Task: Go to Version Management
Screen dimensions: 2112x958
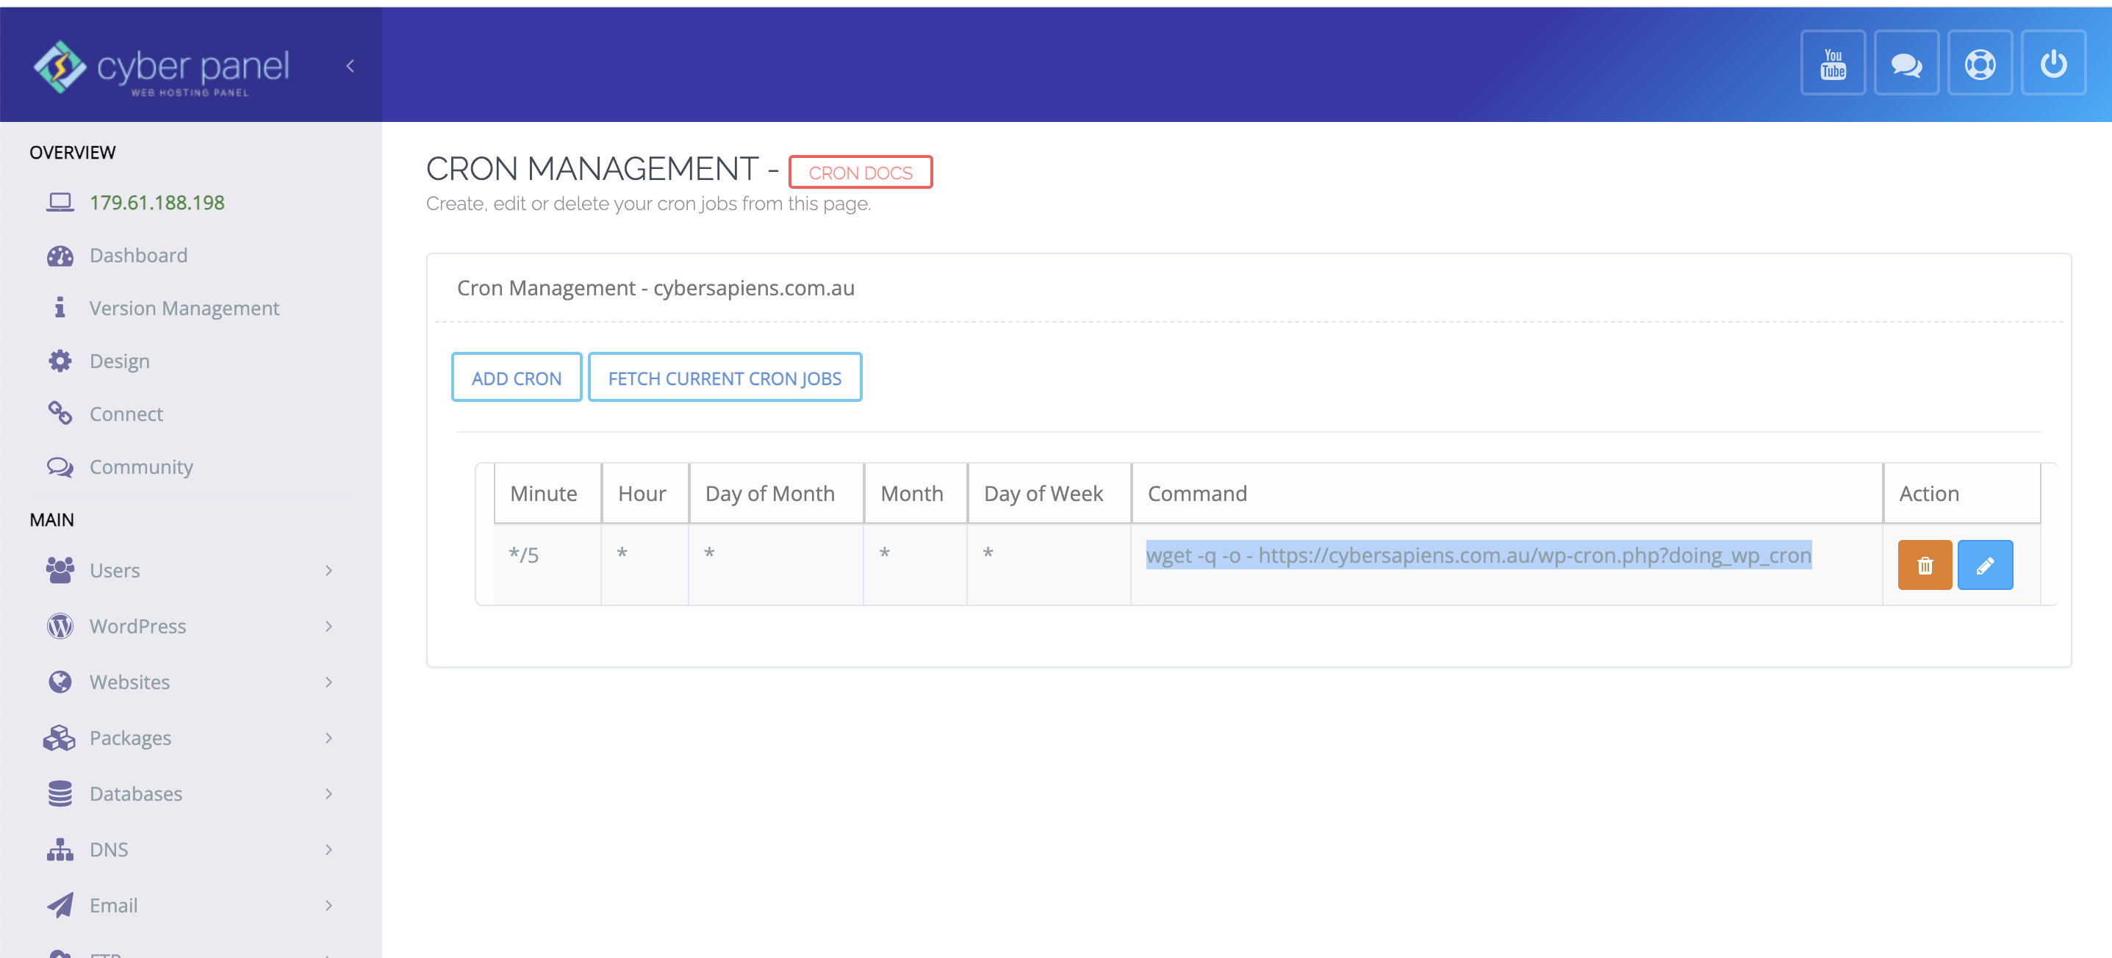Action: (x=184, y=308)
